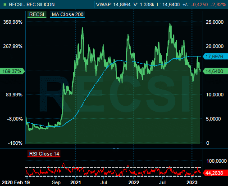Click the 2022 time axis label
This screenshot has width=228, height=186.
134,182
